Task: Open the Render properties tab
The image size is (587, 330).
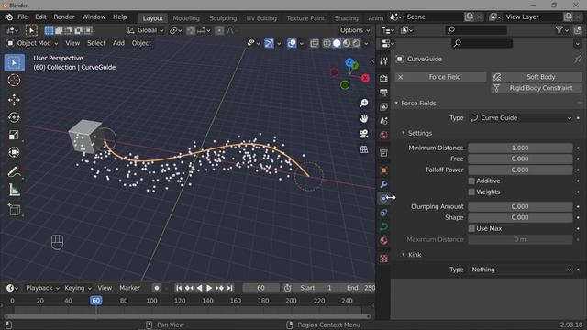Action: 383,79
